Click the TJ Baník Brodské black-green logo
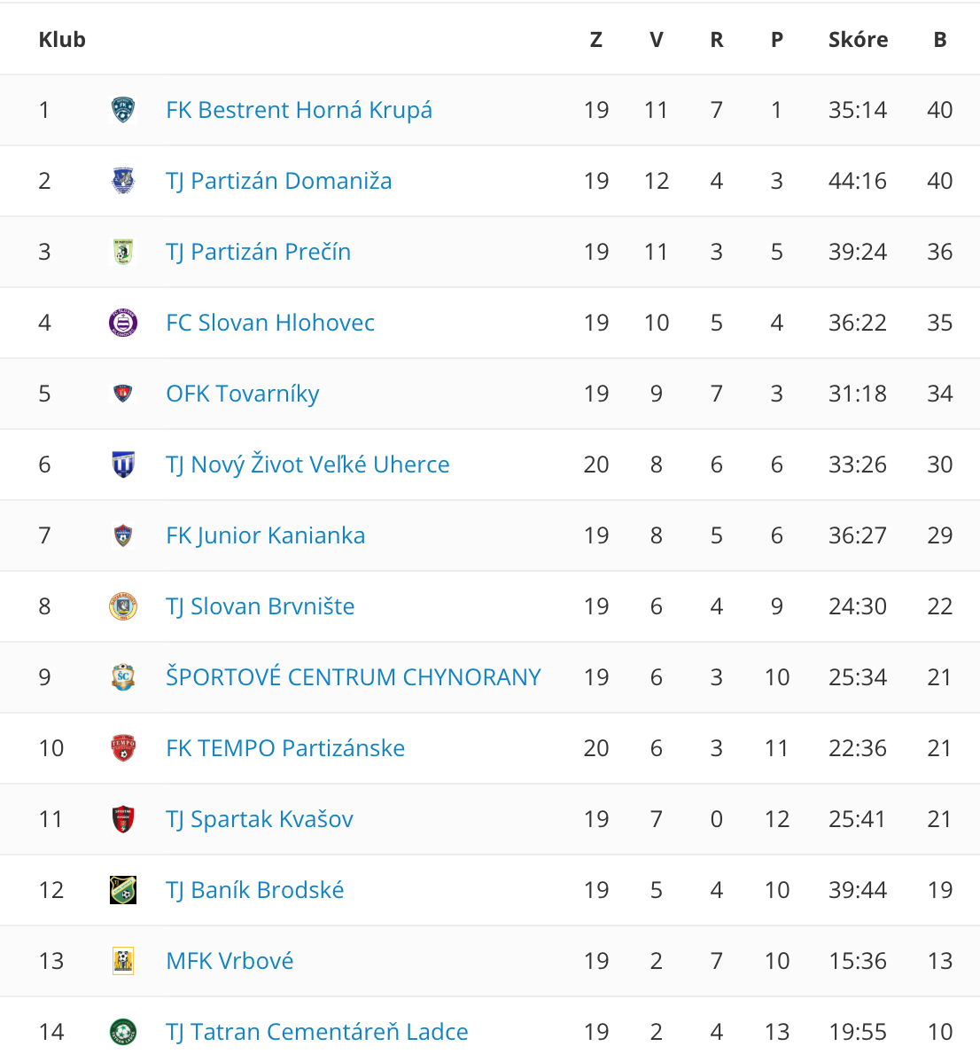This screenshot has height=1062, width=980. 123,890
